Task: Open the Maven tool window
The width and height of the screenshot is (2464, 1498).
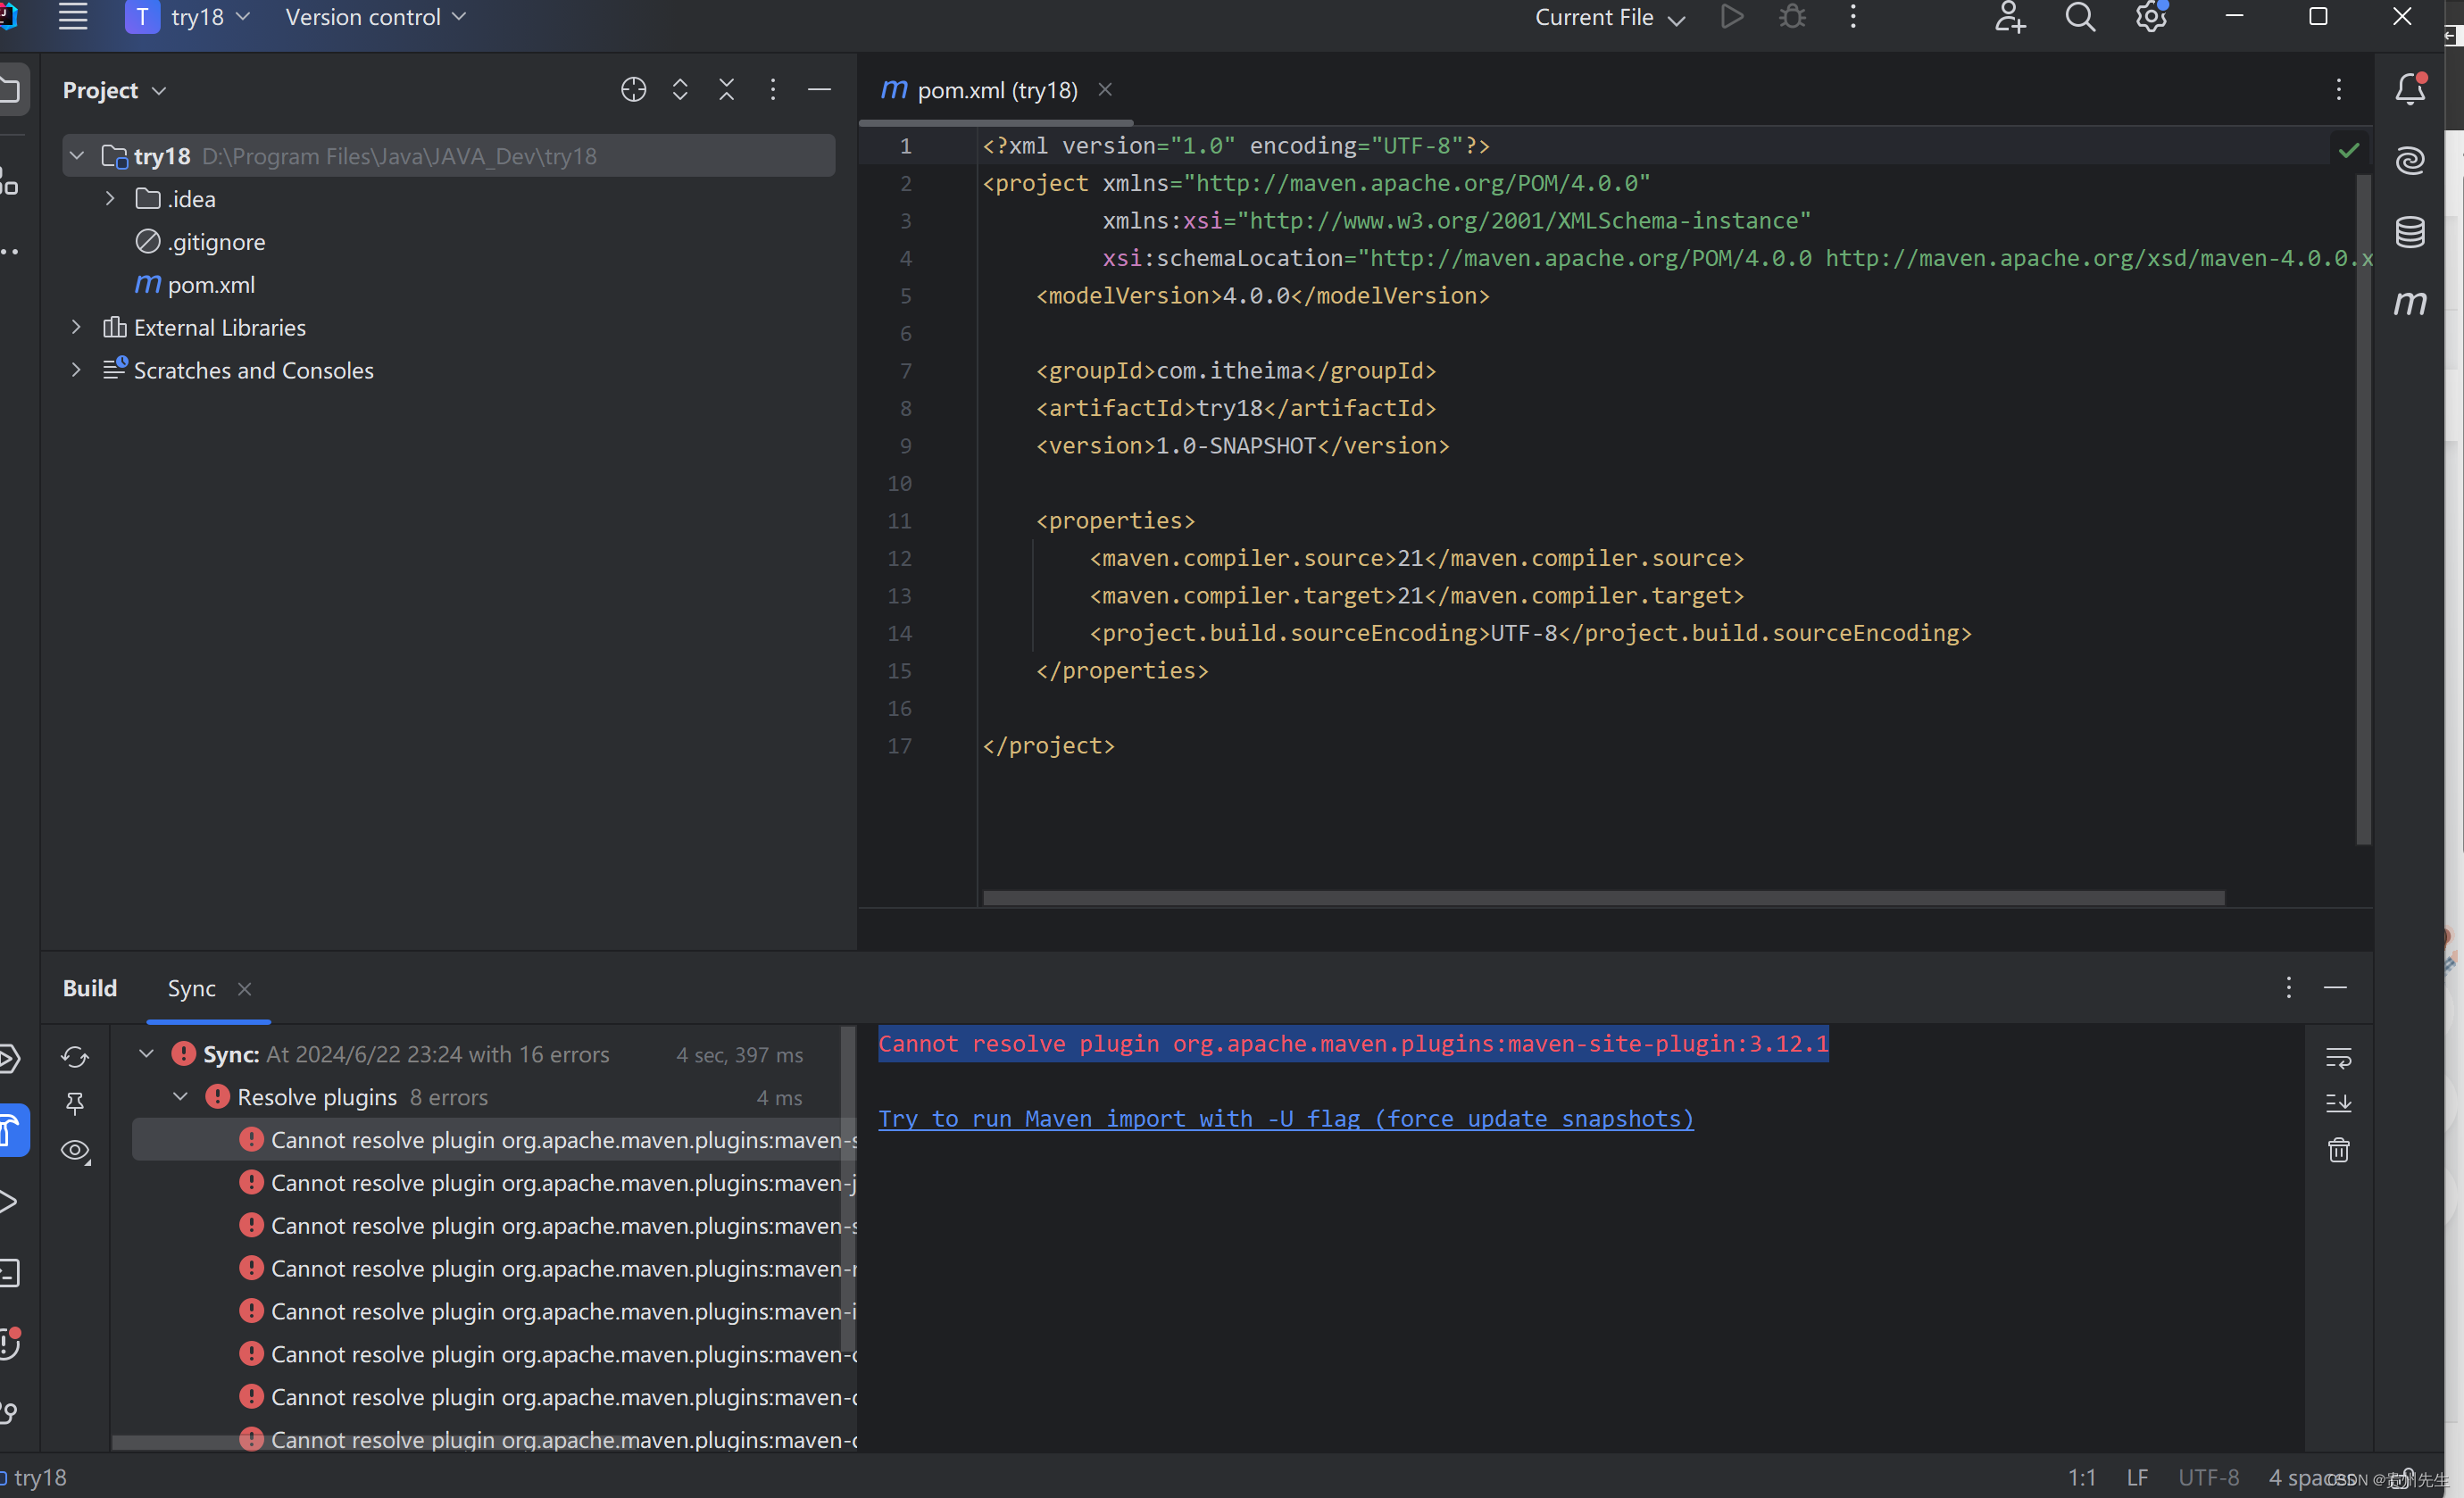Action: coord(2410,303)
